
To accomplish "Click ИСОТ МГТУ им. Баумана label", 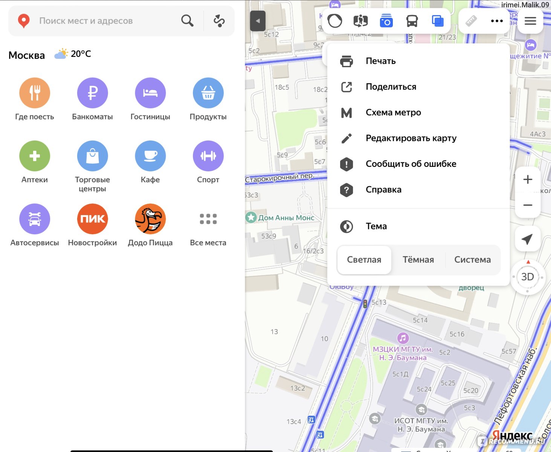I will [x=421, y=425].
